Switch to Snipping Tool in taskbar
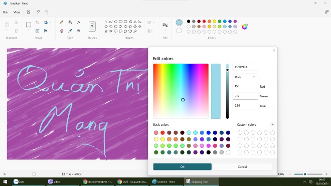Image resolution: width=331 pixels, height=186 pixels. click(201, 182)
